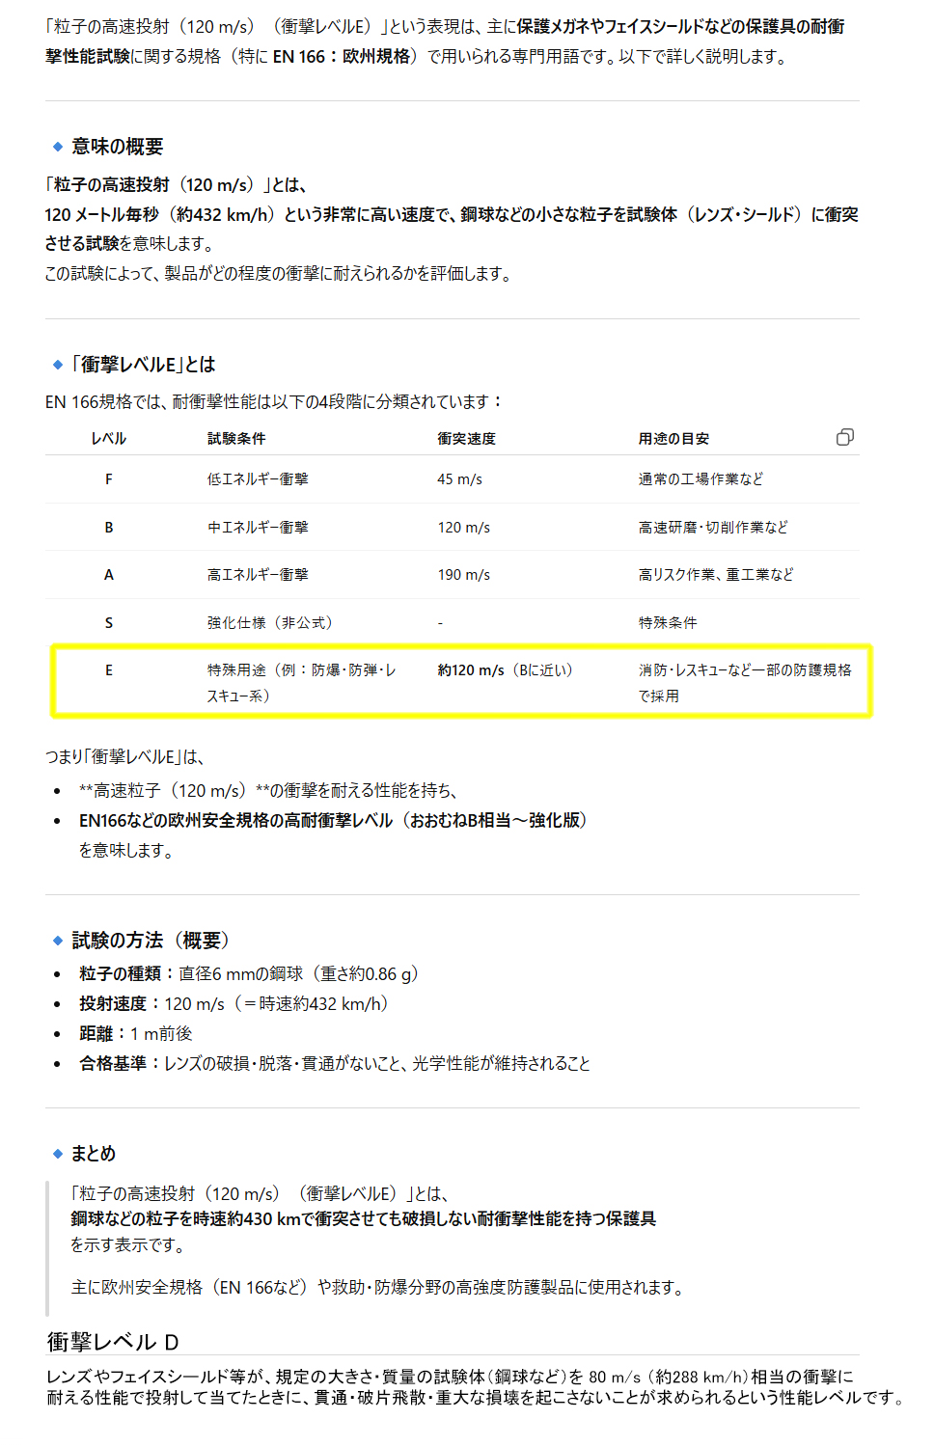The height and width of the screenshot is (1447, 934).
Task: Click the 粒子の種類 bullet item
Action: 249,974
